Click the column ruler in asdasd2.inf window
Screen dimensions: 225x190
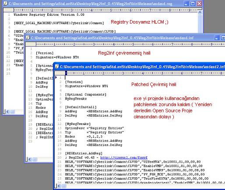click(x=145, y=73)
